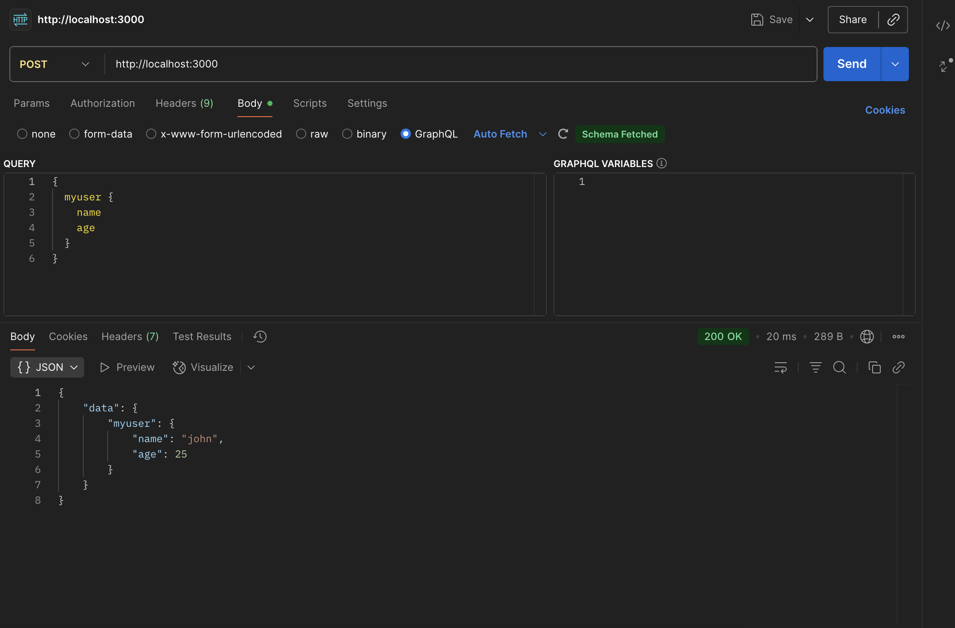Open the JSON format dropdown
This screenshot has height=628, width=955.
point(47,367)
